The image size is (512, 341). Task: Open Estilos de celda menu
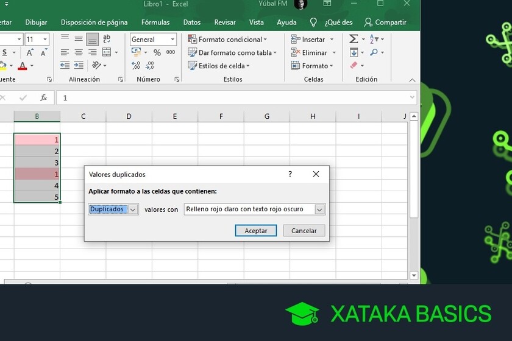[x=218, y=66]
